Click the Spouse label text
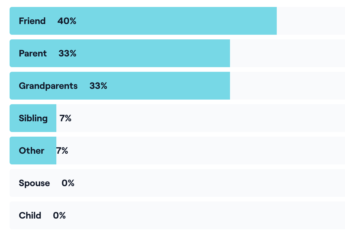This screenshot has height=231, width=345. tap(34, 183)
